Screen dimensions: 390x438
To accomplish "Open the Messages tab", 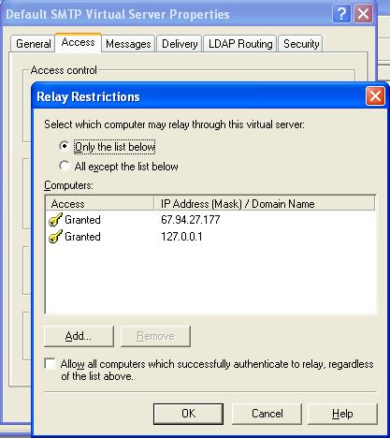I will tap(128, 44).
